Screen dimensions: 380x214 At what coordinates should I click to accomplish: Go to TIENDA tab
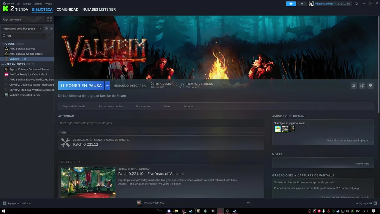[22, 10]
